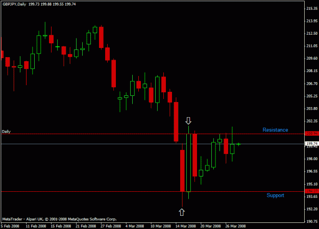Viewport: 319px width, 229px height.
Task: Click the 209.60 price axis label
Action: point(312,58)
